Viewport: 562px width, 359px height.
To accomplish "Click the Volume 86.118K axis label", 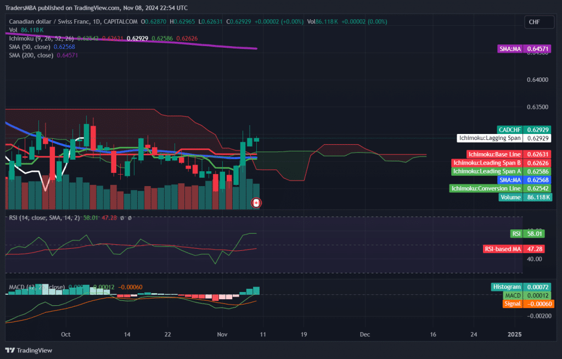I will 525,197.
